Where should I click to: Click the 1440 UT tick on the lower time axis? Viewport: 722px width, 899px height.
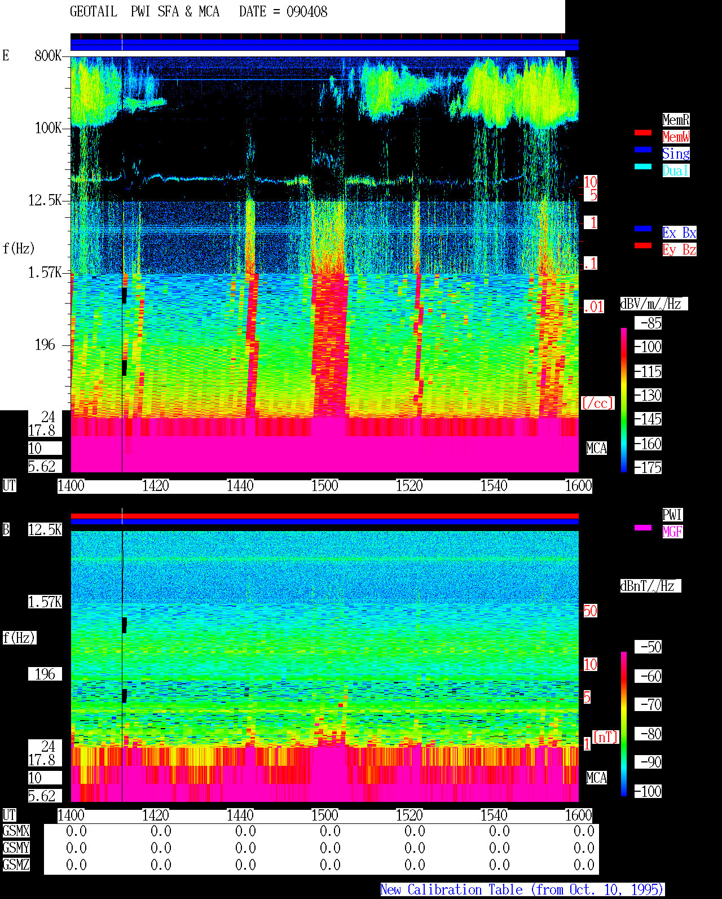click(240, 815)
